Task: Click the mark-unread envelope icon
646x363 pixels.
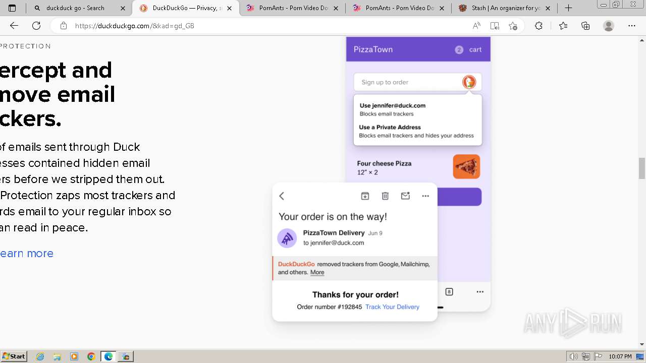Action: coord(405,196)
